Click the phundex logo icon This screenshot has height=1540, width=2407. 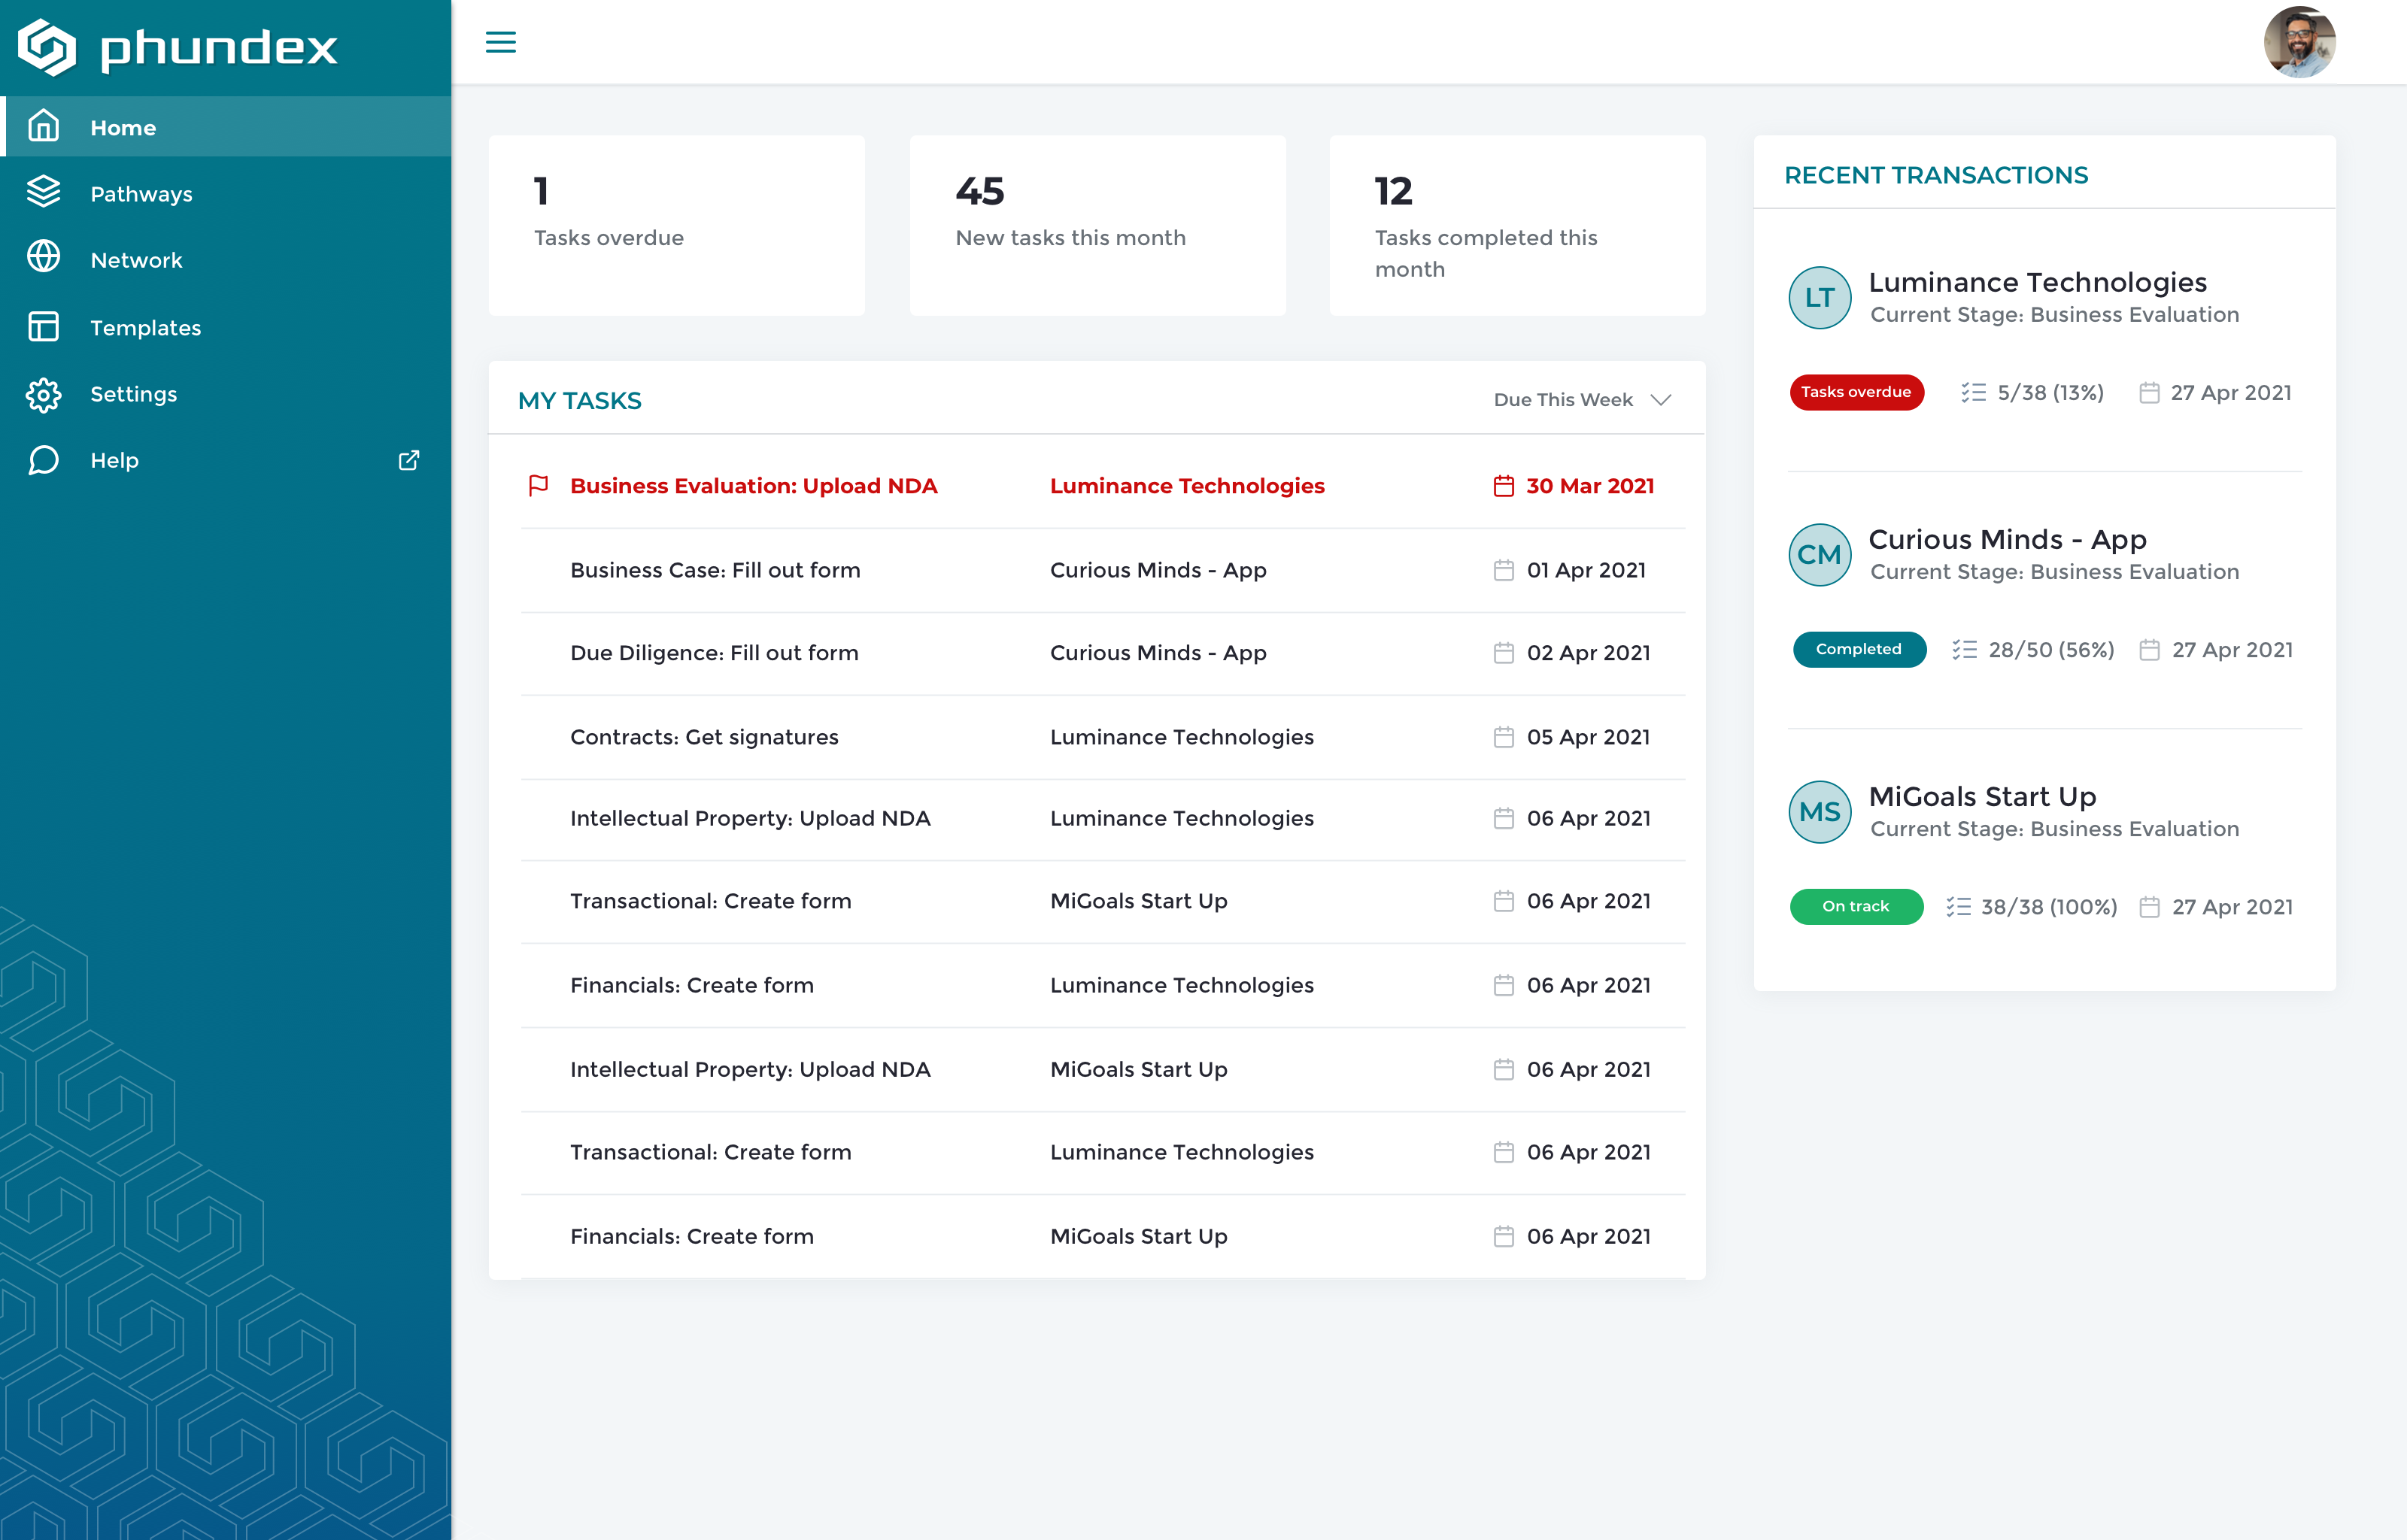(47, 47)
